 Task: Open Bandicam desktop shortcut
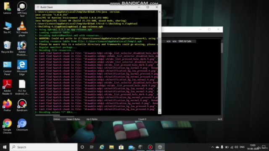coord(22,105)
